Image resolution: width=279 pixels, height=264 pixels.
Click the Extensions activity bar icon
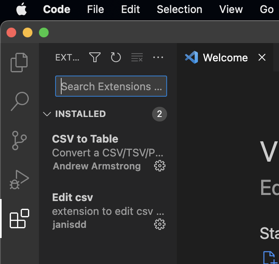[x=19, y=219]
